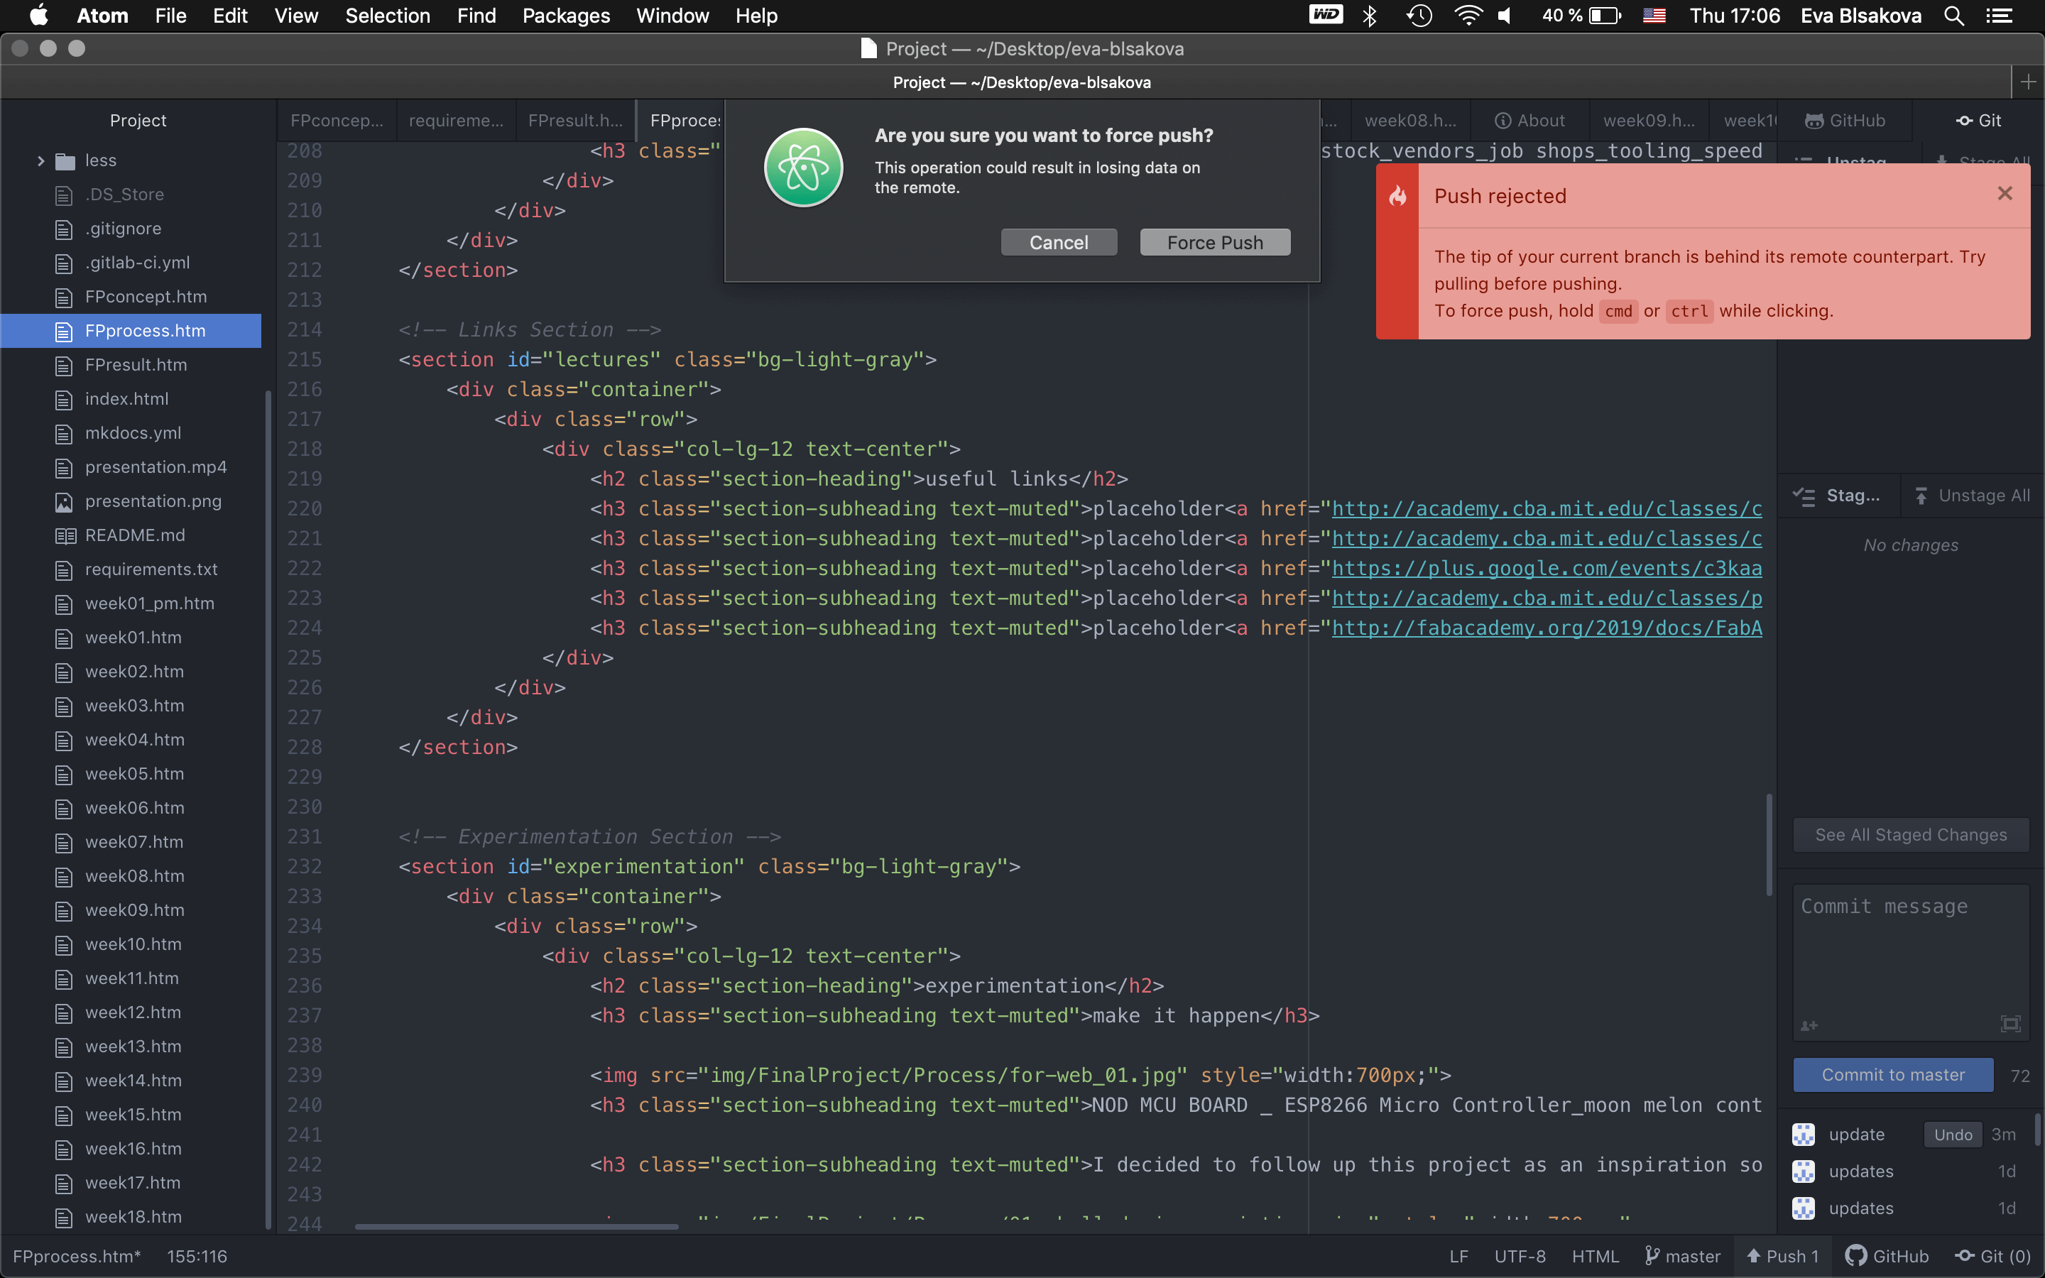Switch to the week08.h... tab

(x=1409, y=121)
